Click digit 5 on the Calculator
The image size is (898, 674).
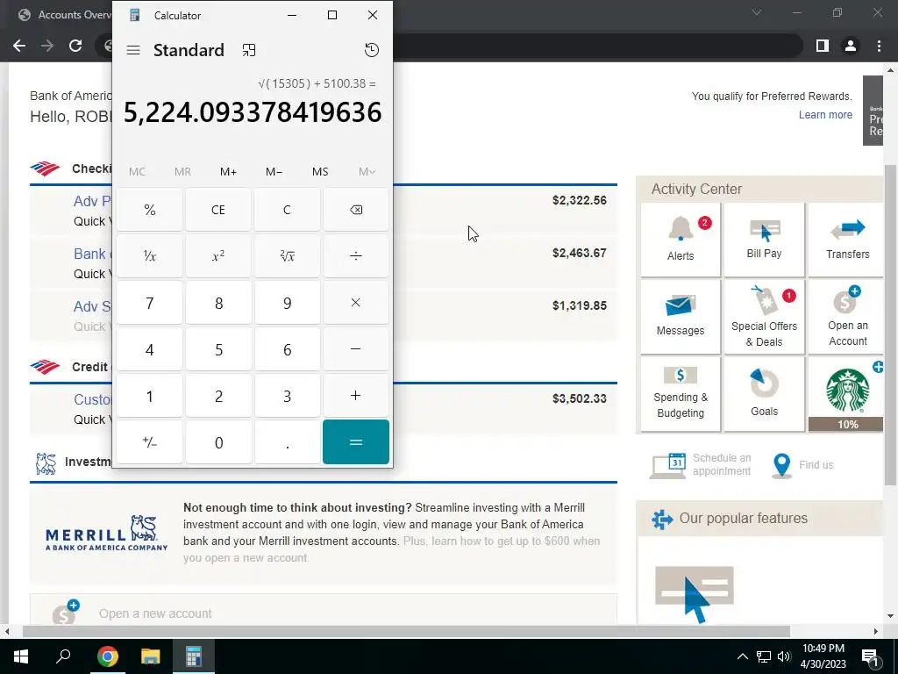tap(218, 349)
